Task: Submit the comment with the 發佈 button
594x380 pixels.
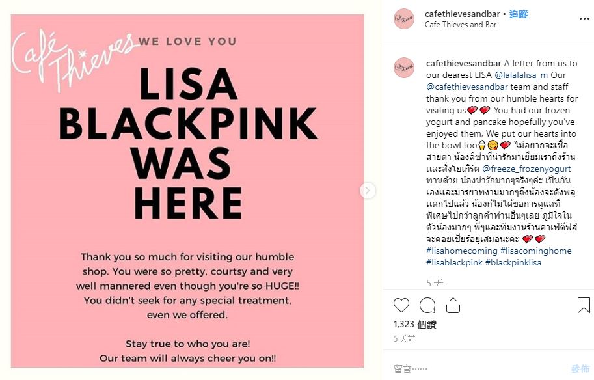Action: (579, 369)
